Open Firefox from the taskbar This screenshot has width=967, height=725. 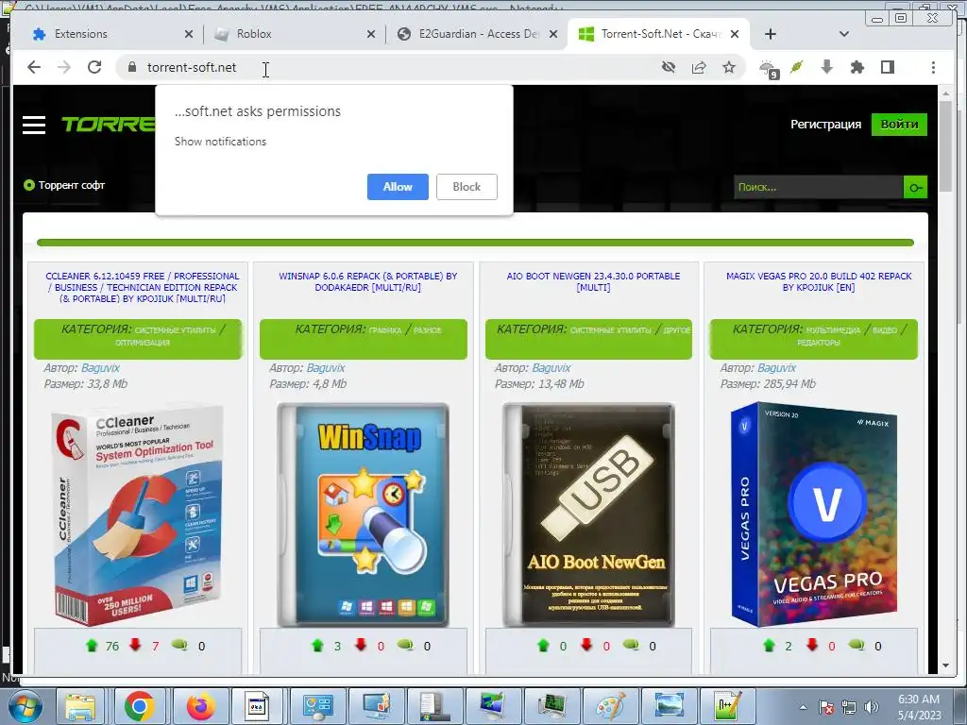[200, 706]
